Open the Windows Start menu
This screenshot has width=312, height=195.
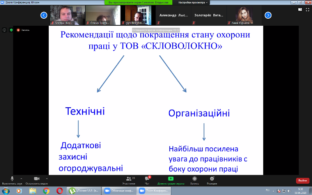tap(5, 191)
